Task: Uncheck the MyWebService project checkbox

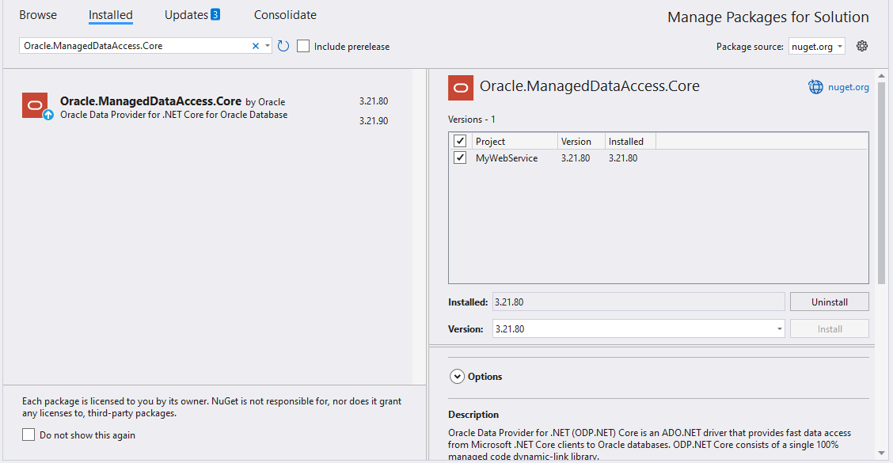Action: point(460,158)
